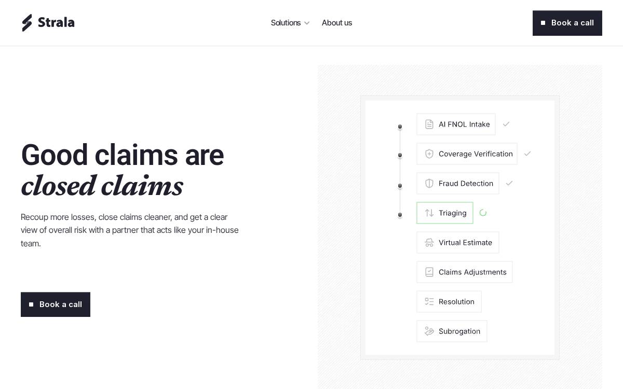Click the checkmark beside Fraud Detection

pyautogui.click(x=509, y=184)
